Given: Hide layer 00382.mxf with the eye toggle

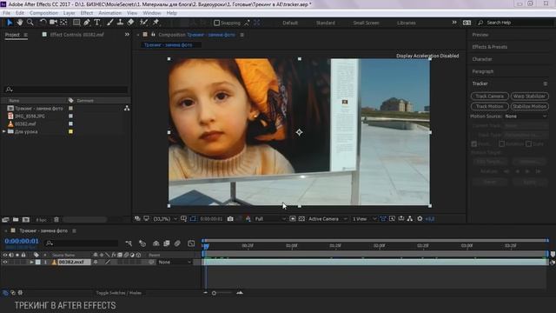Looking at the screenshot, I should [5, 263].
